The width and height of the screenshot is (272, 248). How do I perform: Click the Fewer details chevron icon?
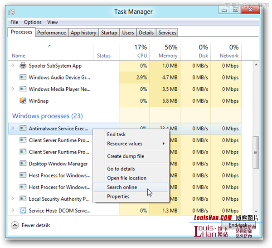tap(15, 225)
